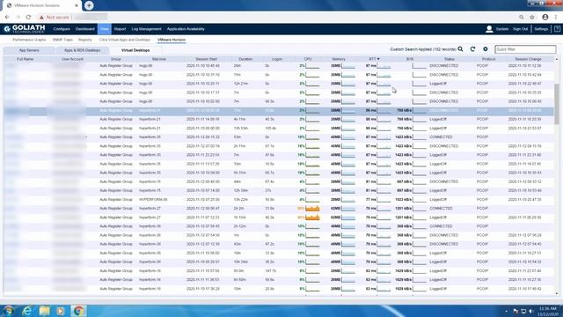Launch Internet Explorer from the taskbar
563x317 pixels.
(27, 311)
